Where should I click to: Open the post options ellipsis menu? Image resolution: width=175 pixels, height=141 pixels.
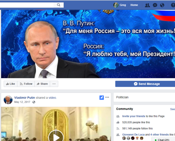107,97
